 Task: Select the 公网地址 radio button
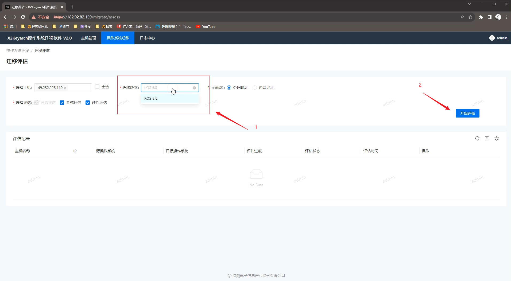click(229, 88)
